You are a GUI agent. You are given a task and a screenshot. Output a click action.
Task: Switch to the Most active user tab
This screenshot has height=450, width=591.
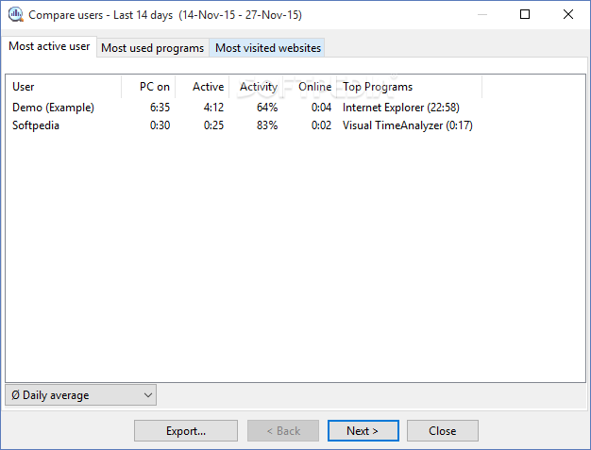(49, 46)
